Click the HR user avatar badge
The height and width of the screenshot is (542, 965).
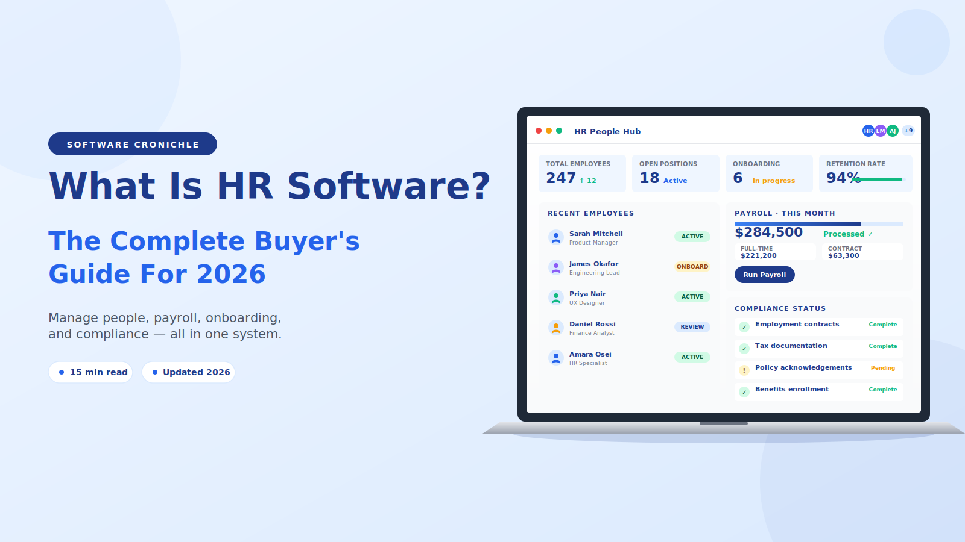tap(868, 131)
